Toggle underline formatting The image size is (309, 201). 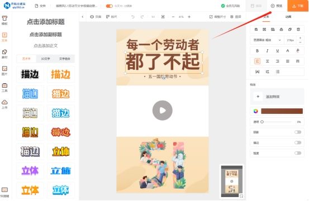[278, 51]
